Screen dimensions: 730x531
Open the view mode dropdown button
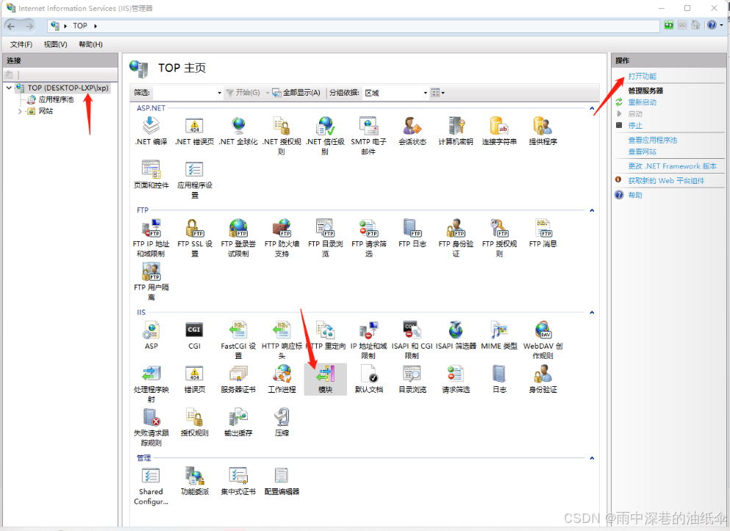pyautogui.click(x=437, y=93)
